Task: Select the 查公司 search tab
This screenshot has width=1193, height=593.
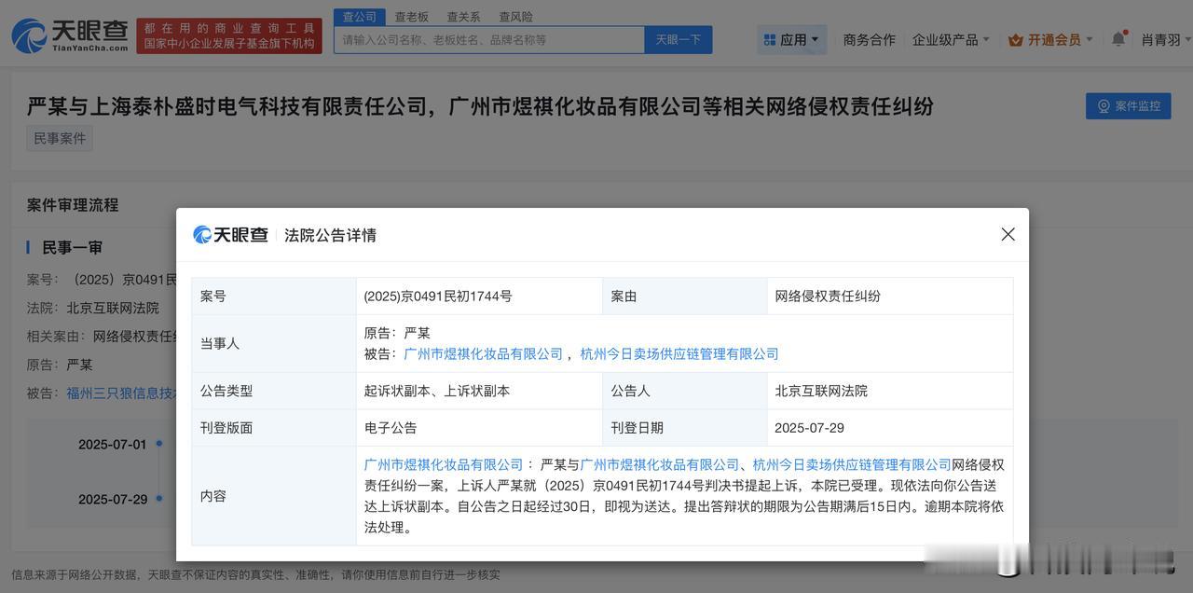Action: (360, 16)
